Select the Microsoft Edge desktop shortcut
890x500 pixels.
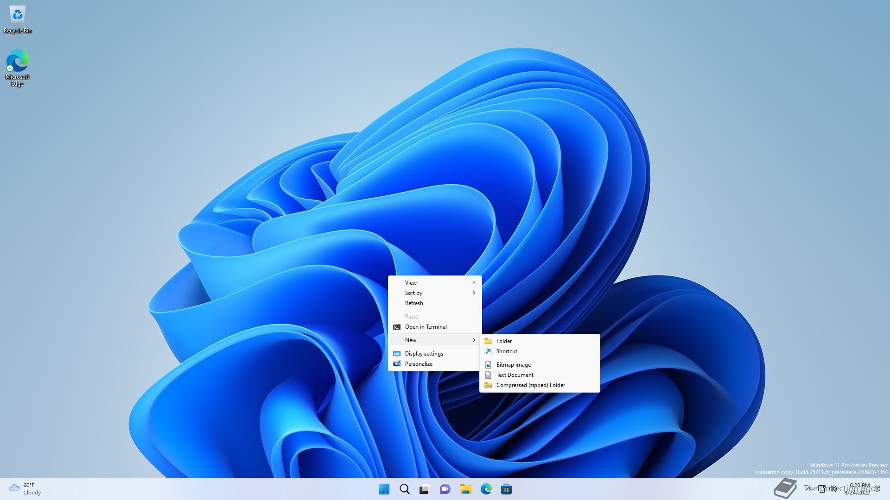pos(17,68)
